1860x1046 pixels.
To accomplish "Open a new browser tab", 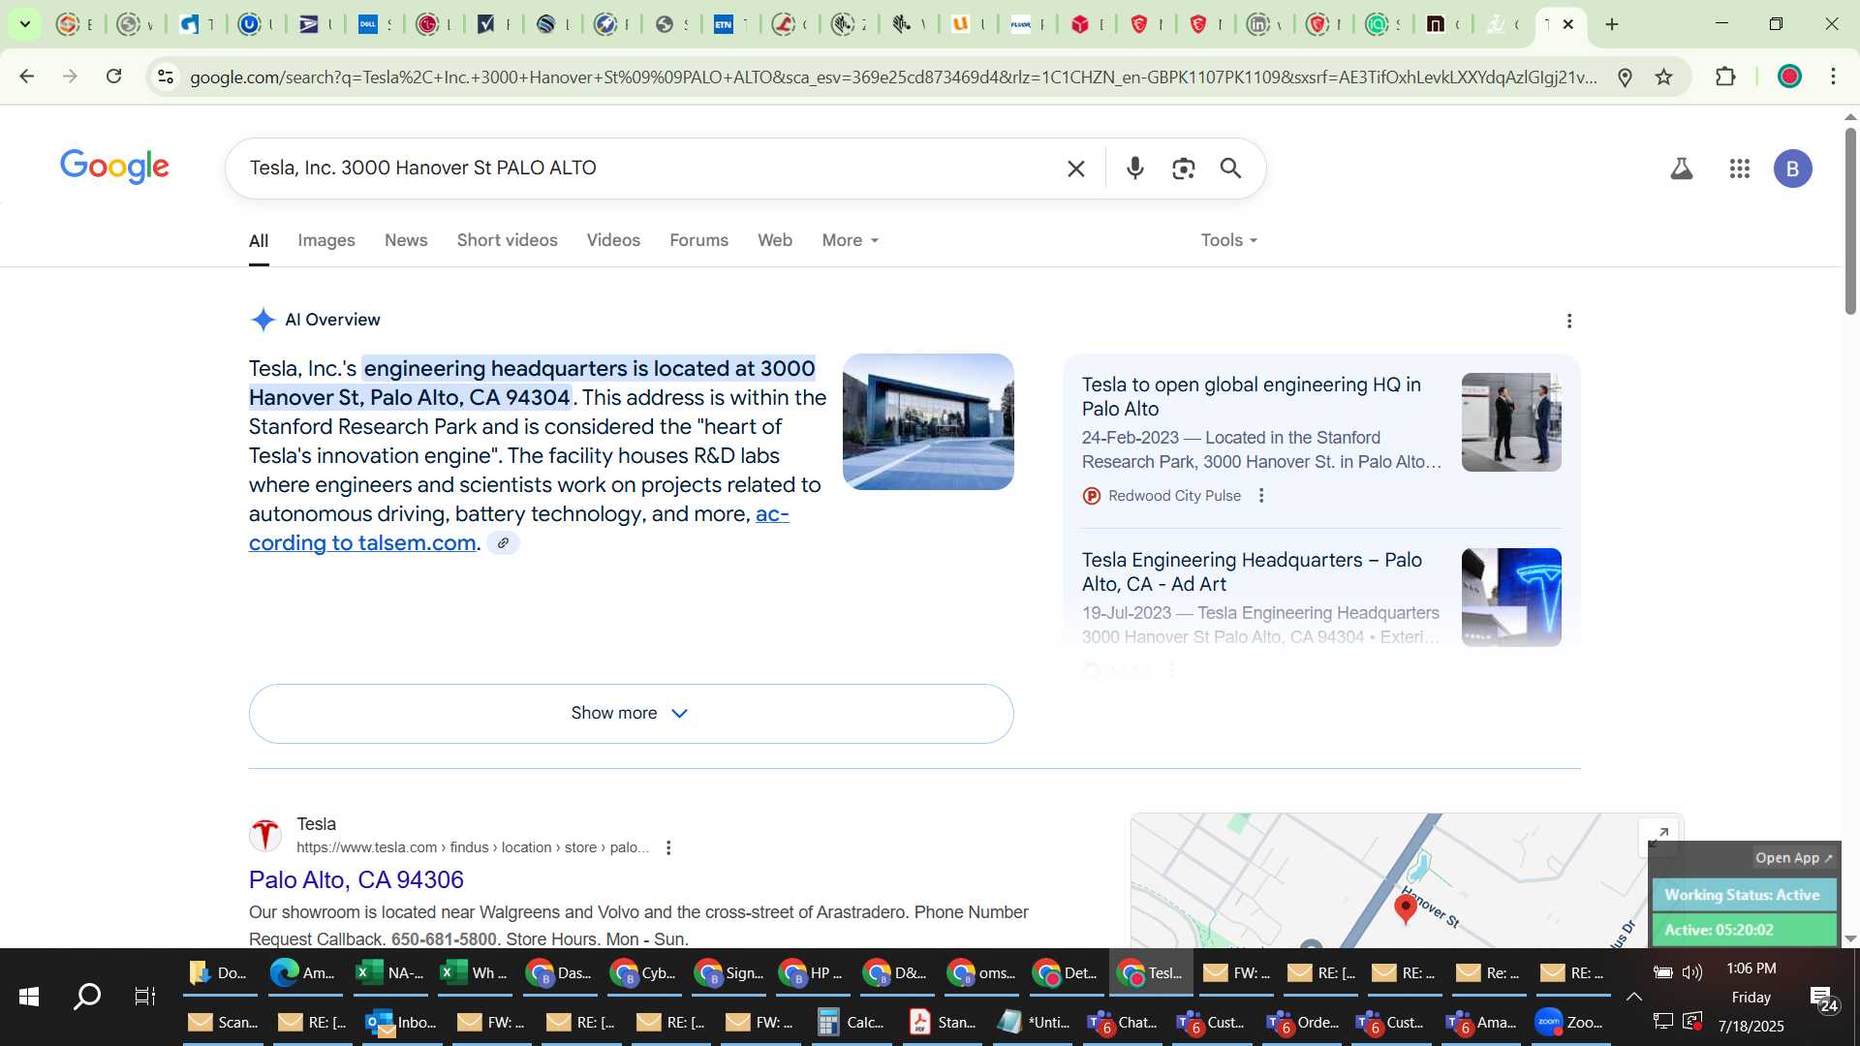I will (x=1612, y=24).
